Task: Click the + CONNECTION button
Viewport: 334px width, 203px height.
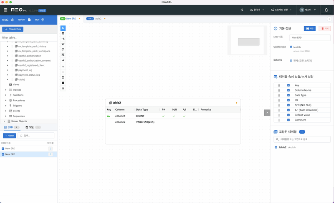Action: 13,29
